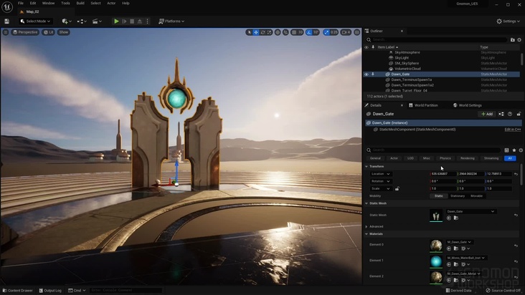Switch to World Partition tab

tap(423, 105)
